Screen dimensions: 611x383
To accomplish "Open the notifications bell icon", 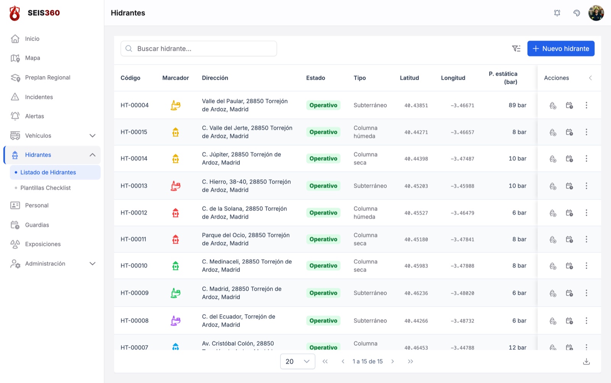I will 557,13.
